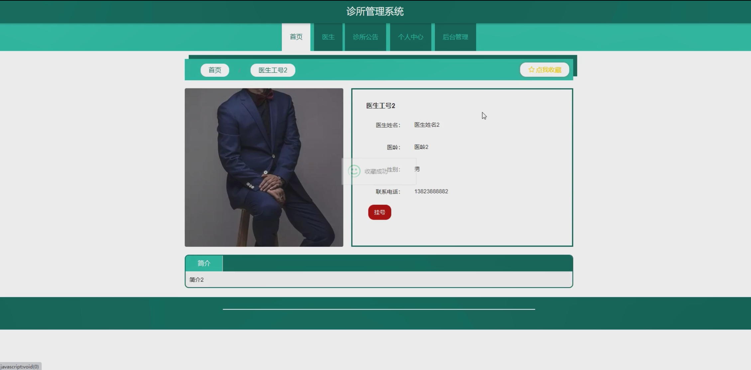Go to the 个人中心 tab
The width and height of the screenshot is (751, 370).
[x=411, y=37]
